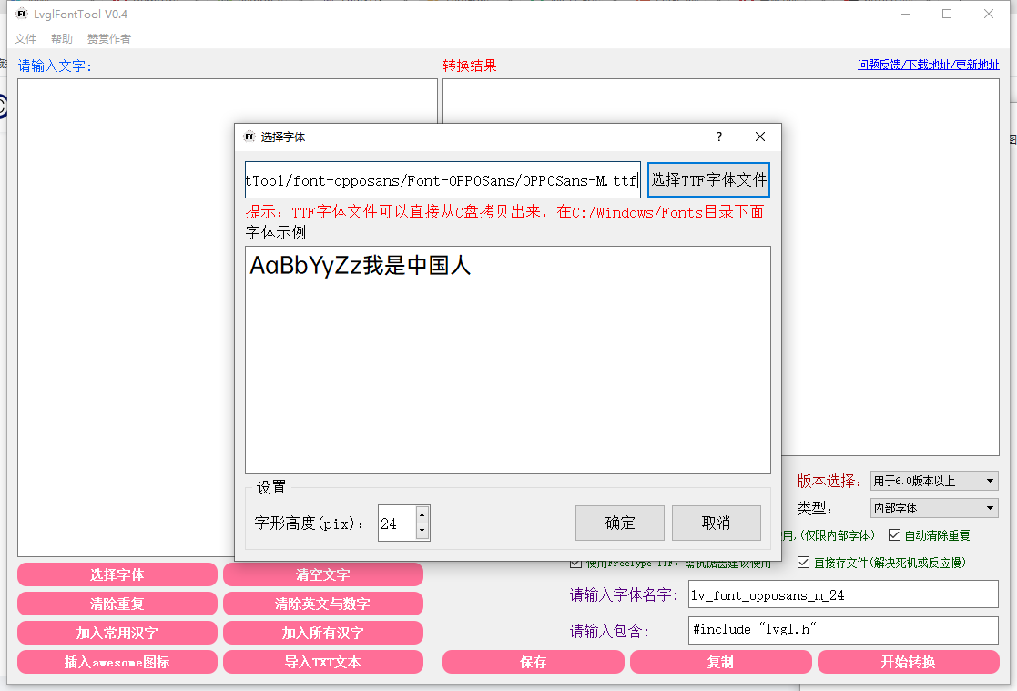Click the 插入awesome图标 button

[117, 662]
